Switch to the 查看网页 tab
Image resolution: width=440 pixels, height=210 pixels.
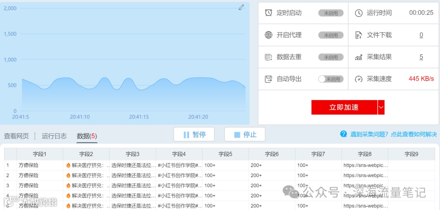(x=16, y=136)
